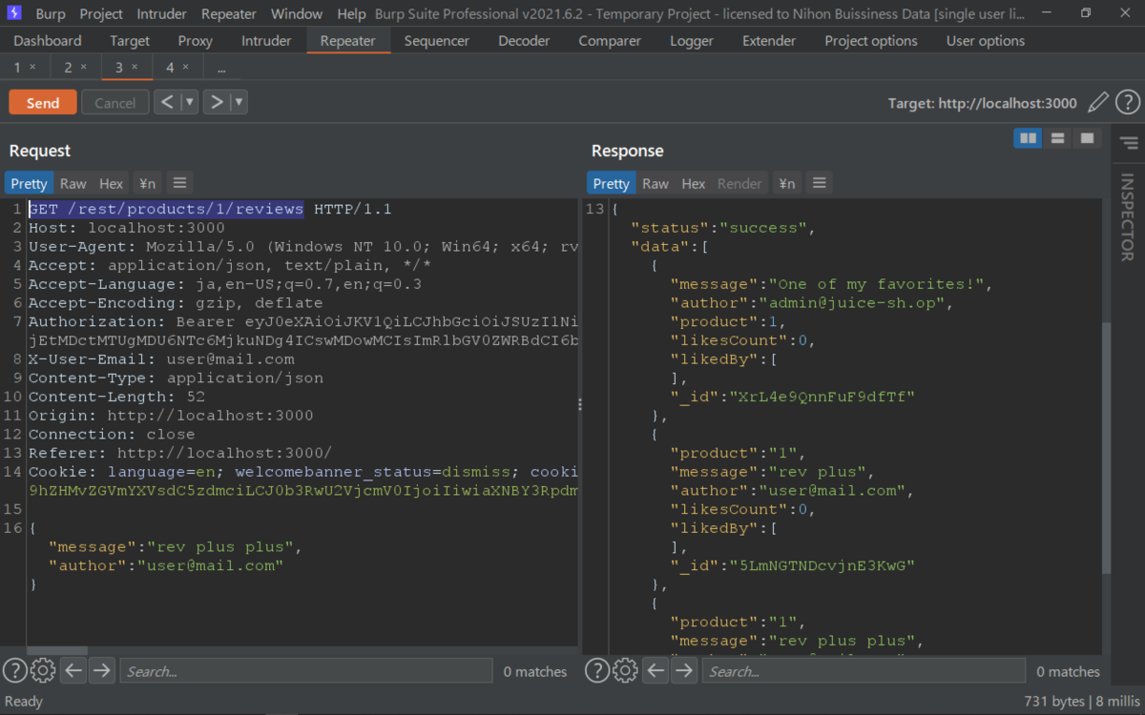Open Request message hamburger menu
This screenshot has height=715, width=1145.
pos(179,183)
